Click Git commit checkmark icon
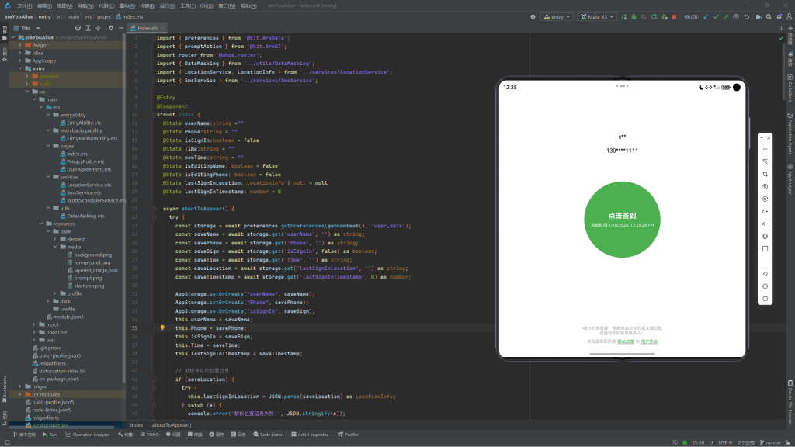Screen dimensions: 795x447 (x=716, y=16)
